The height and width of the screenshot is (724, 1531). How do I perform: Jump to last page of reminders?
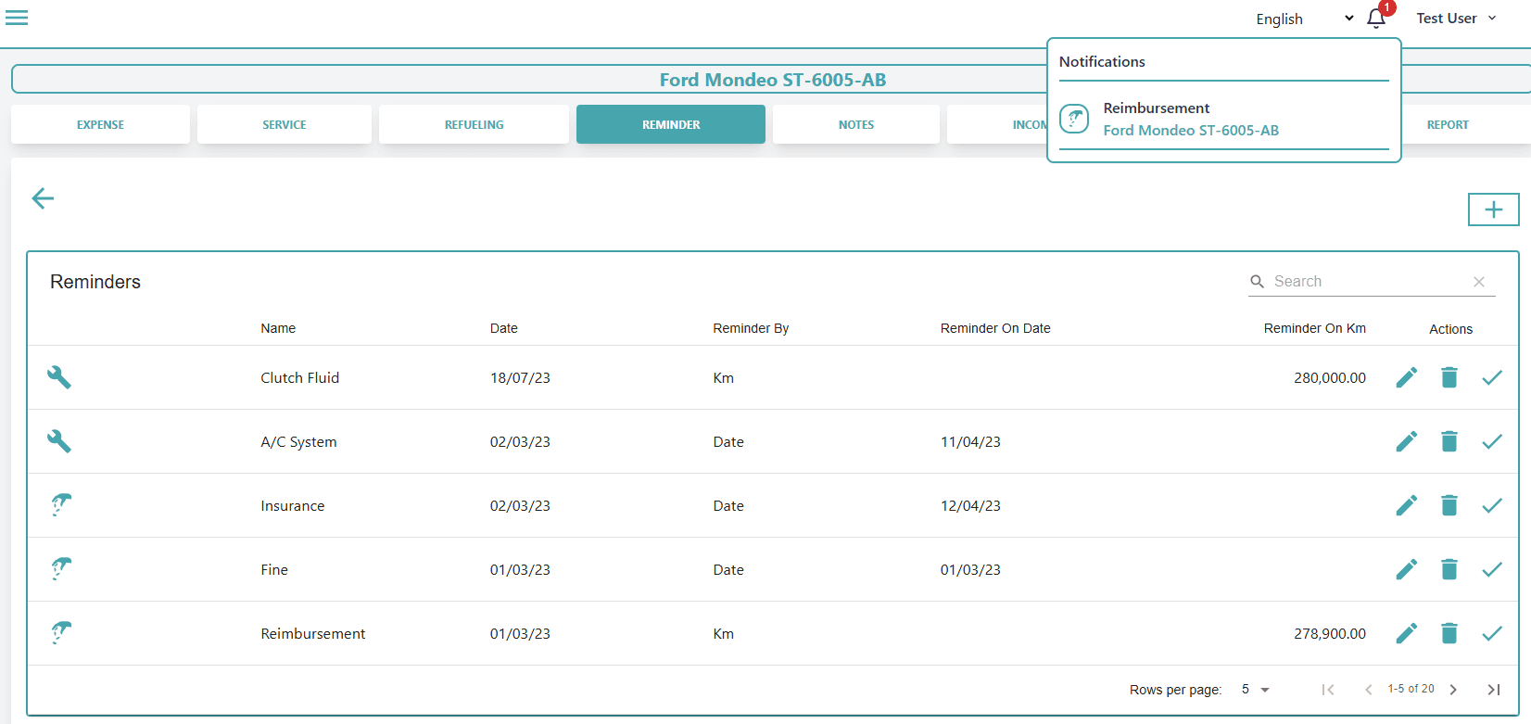(1493, 690)
